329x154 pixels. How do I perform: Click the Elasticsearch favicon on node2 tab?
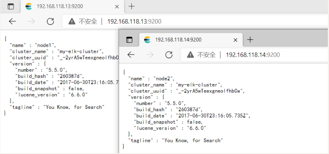147,40
